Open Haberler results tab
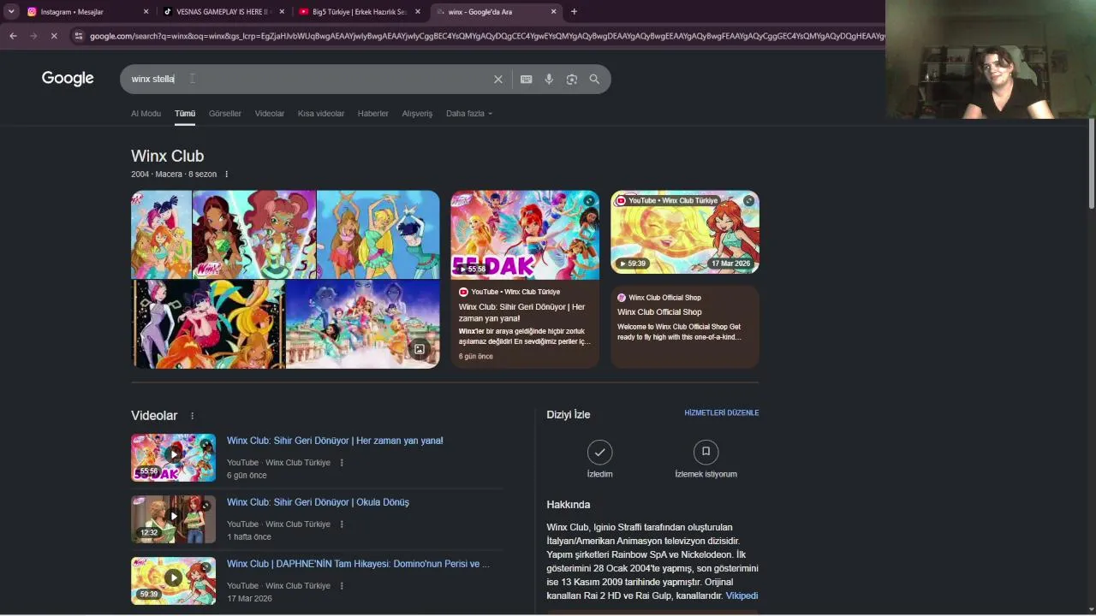 click(373, 114)
